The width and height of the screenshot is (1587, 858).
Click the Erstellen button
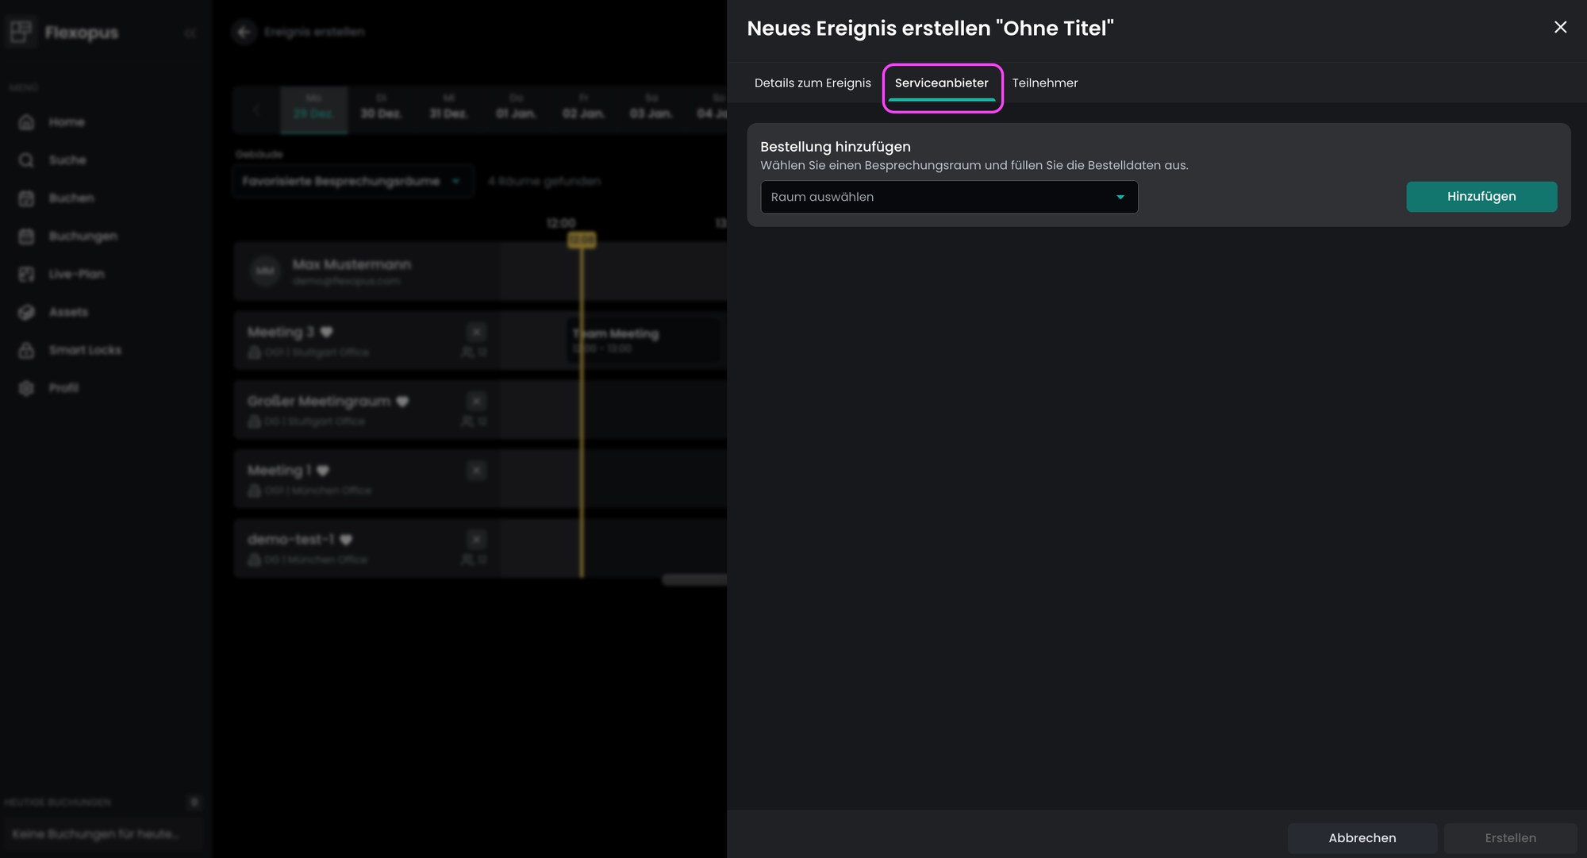(x=1510, y=838)
